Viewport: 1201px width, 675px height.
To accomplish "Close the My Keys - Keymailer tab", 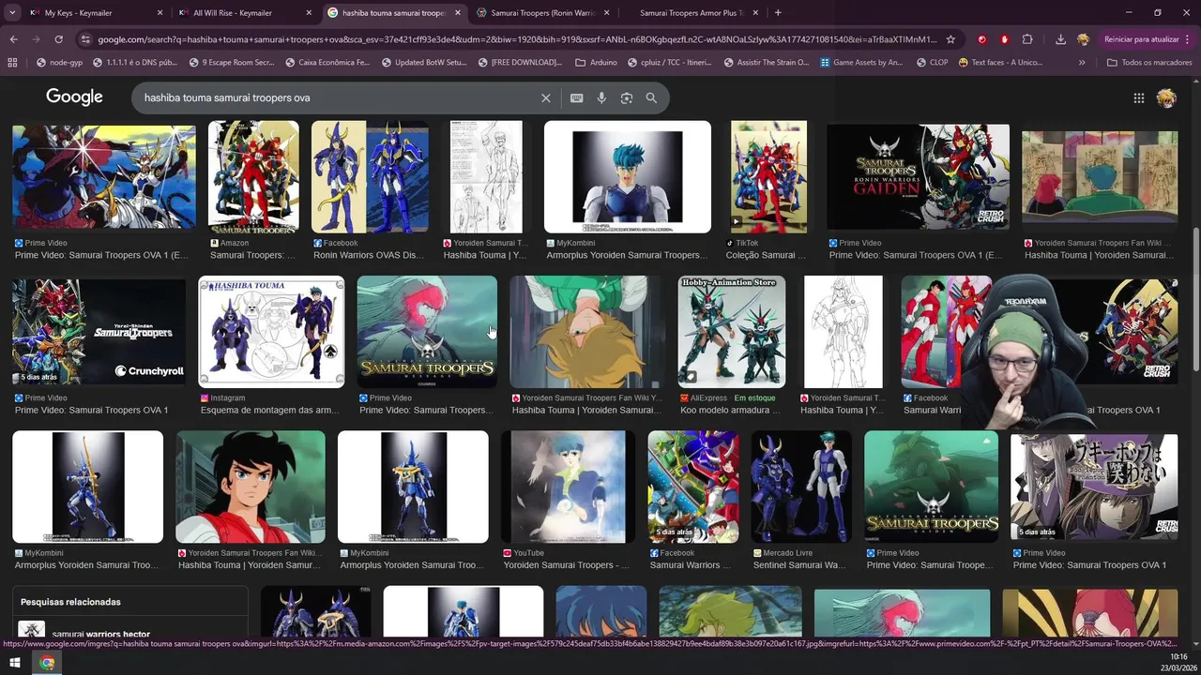I will click(x=160, y=13).
